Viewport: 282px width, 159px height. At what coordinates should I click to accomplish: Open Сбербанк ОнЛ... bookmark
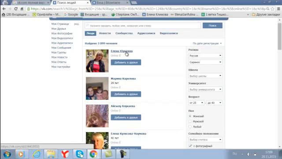(x=125, y=15)
